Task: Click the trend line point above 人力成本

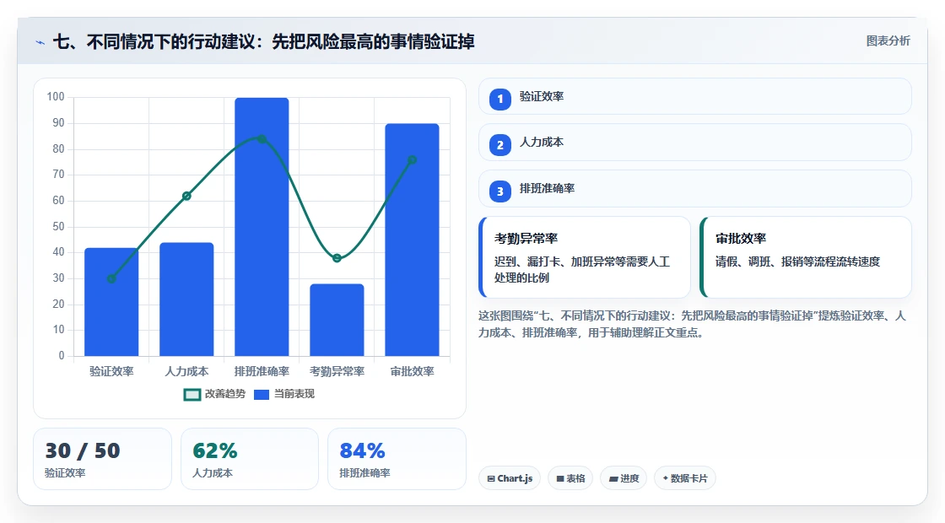Action: click(186, 196)
